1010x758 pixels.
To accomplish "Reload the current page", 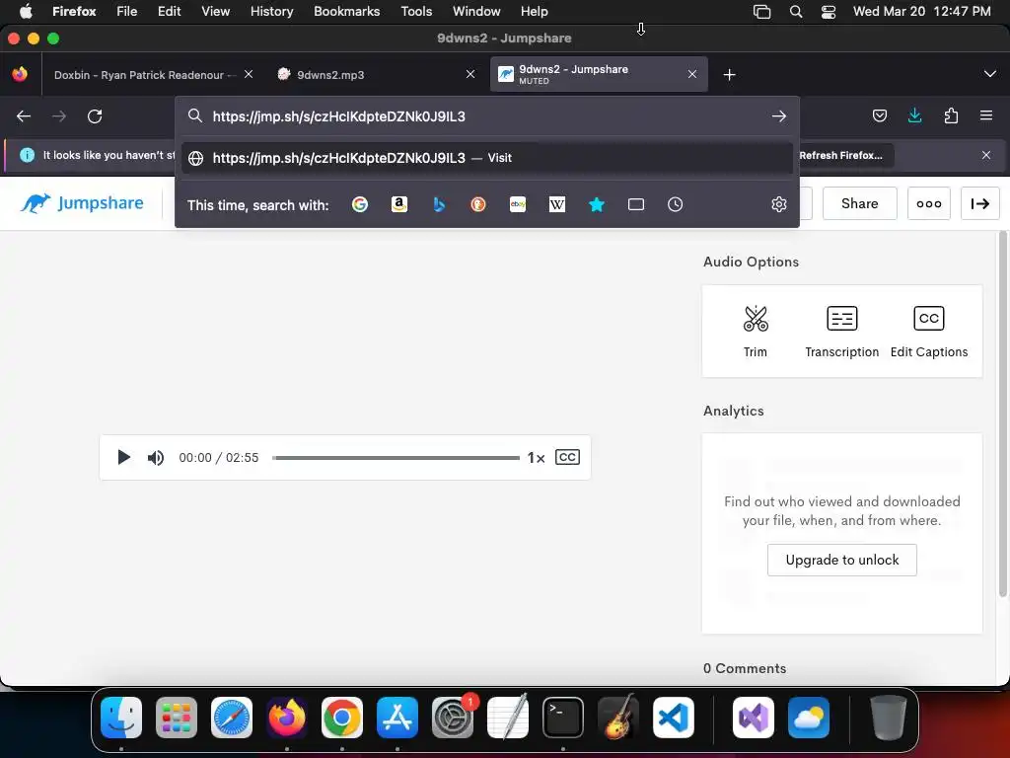I will [95, 116].
